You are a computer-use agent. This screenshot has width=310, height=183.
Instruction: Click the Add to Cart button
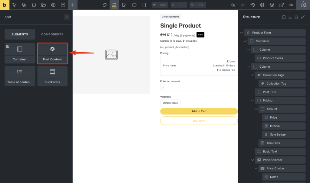tap(199, 111)
